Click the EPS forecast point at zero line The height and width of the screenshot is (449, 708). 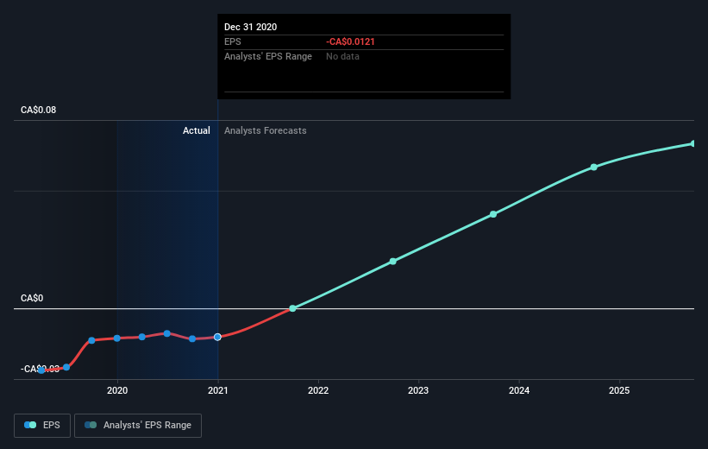click(292, 308)
